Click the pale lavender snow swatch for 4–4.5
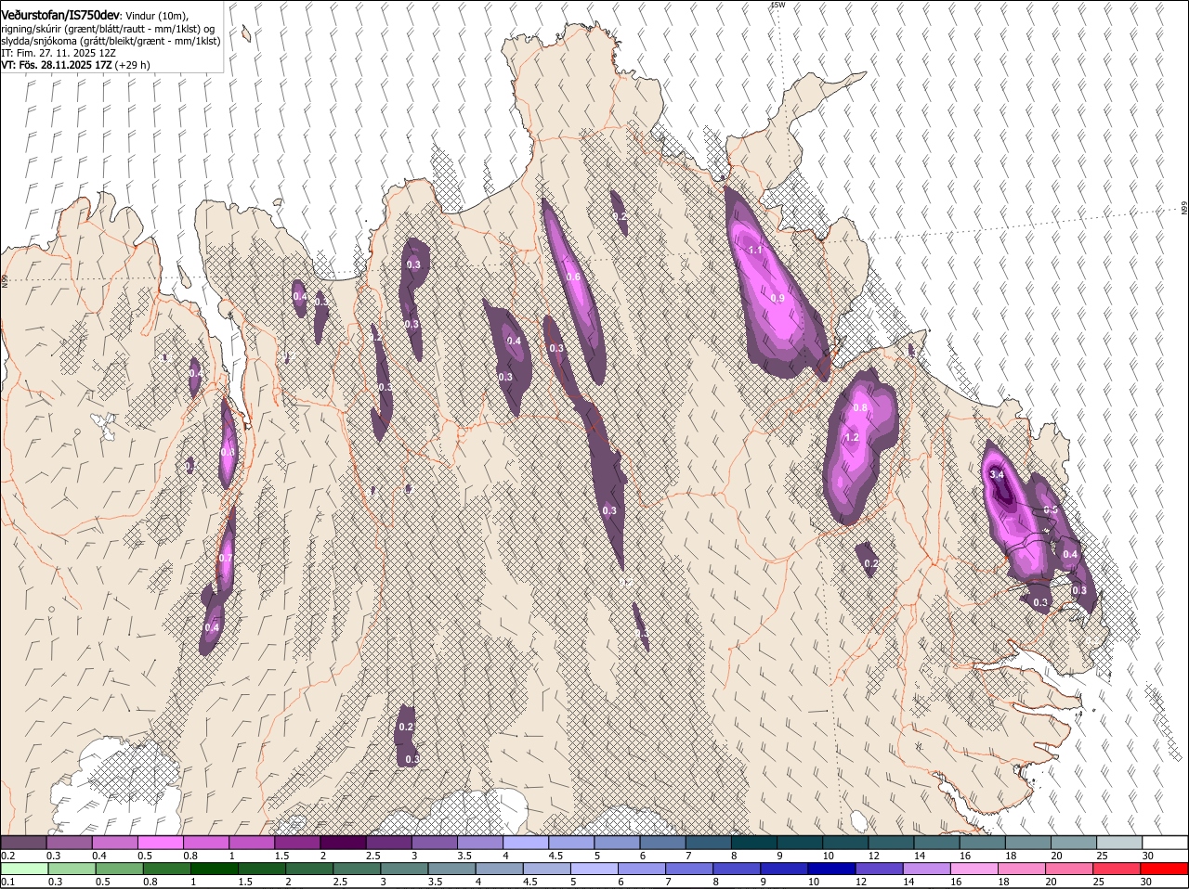 coord(525,843)
